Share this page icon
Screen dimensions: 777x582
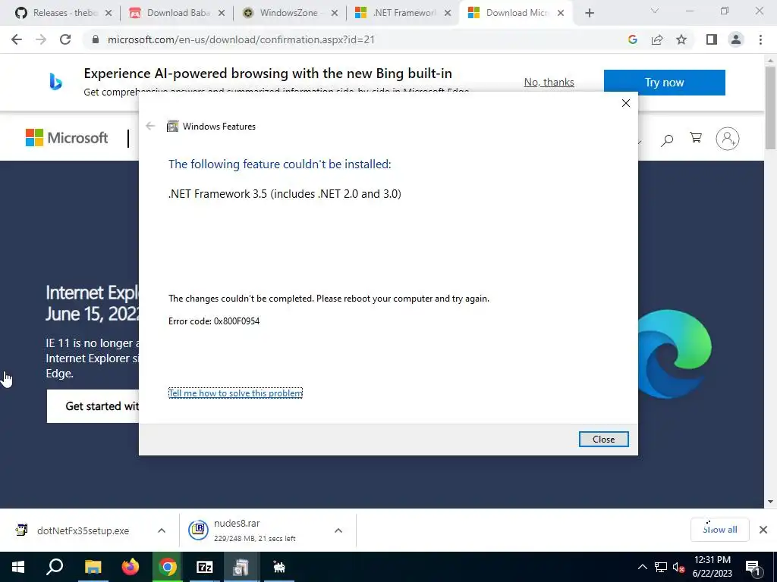(657, 39)
